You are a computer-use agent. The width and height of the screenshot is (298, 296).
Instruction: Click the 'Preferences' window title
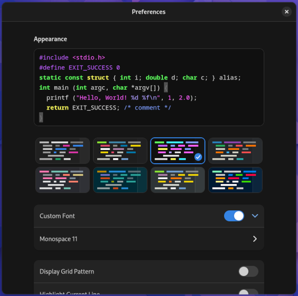pyautogui.click(x=149, y=12)
